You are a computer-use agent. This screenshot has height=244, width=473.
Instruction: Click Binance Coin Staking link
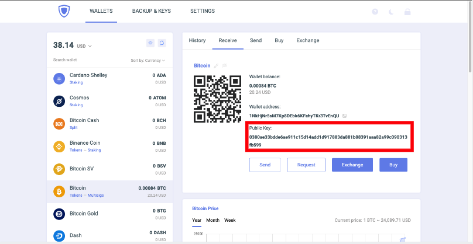[94, 150]
